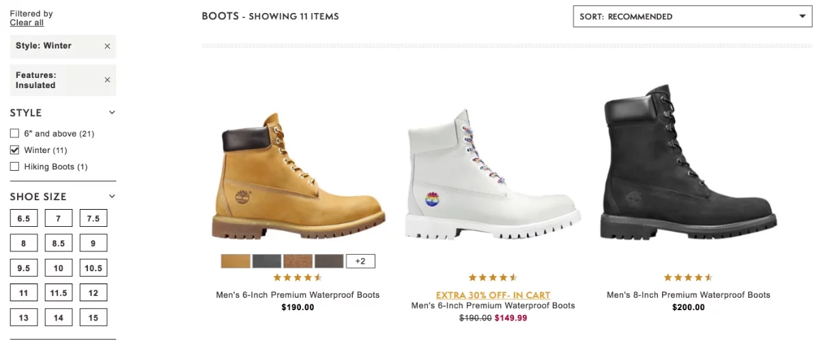Image resolution: width=819 pixels, height=345 pixels.
Task: Click the Clear all filters link
Action: click(x=27, y=23)
